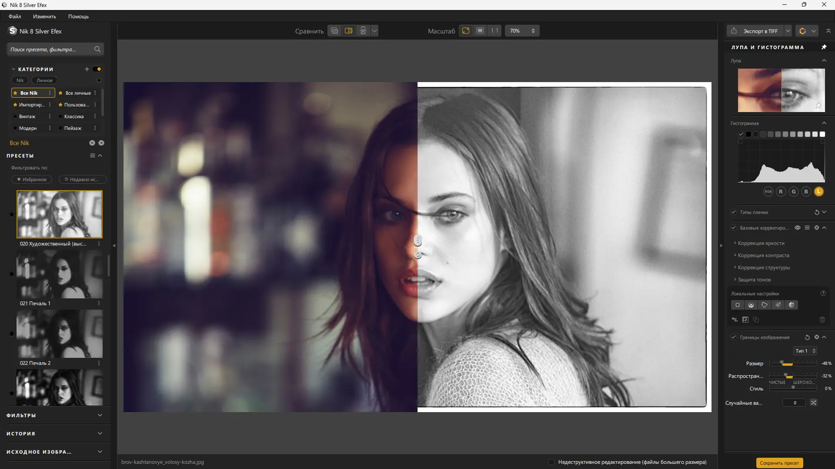Image resolution: width=835 pixels, height=469 pixels.
Task: Click the Сохранить пресет button
Action: (779, 463)
